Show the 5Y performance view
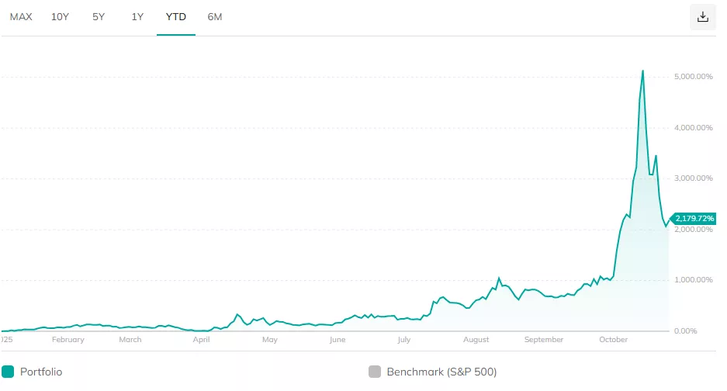The width and height of the screenshot is (727, 391). pyautogui.click(x=99, y=16)
